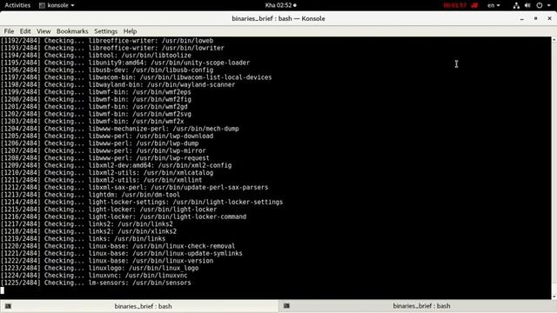Click the line with /usr/bin/wmf2svg
This screenshot has height=313, width=557.
coord(96,114)
